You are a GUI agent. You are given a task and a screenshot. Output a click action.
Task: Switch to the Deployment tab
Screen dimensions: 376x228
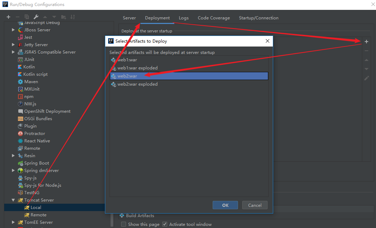tap(157, 18)
